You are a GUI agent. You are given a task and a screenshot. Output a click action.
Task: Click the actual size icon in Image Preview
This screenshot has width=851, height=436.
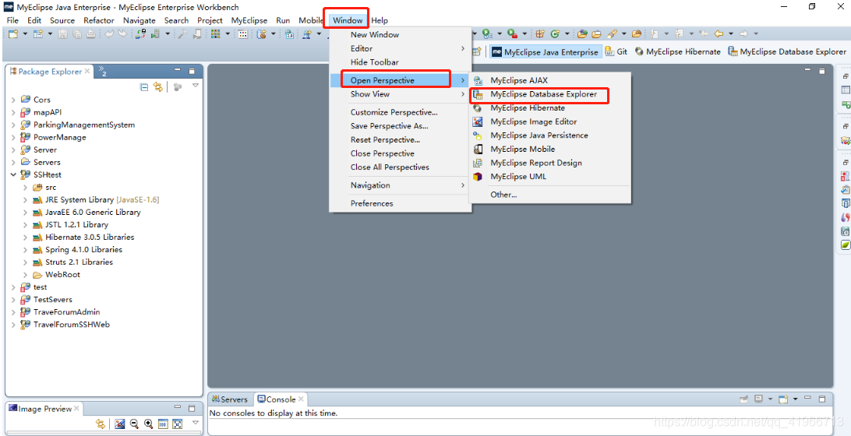point(163,424)
